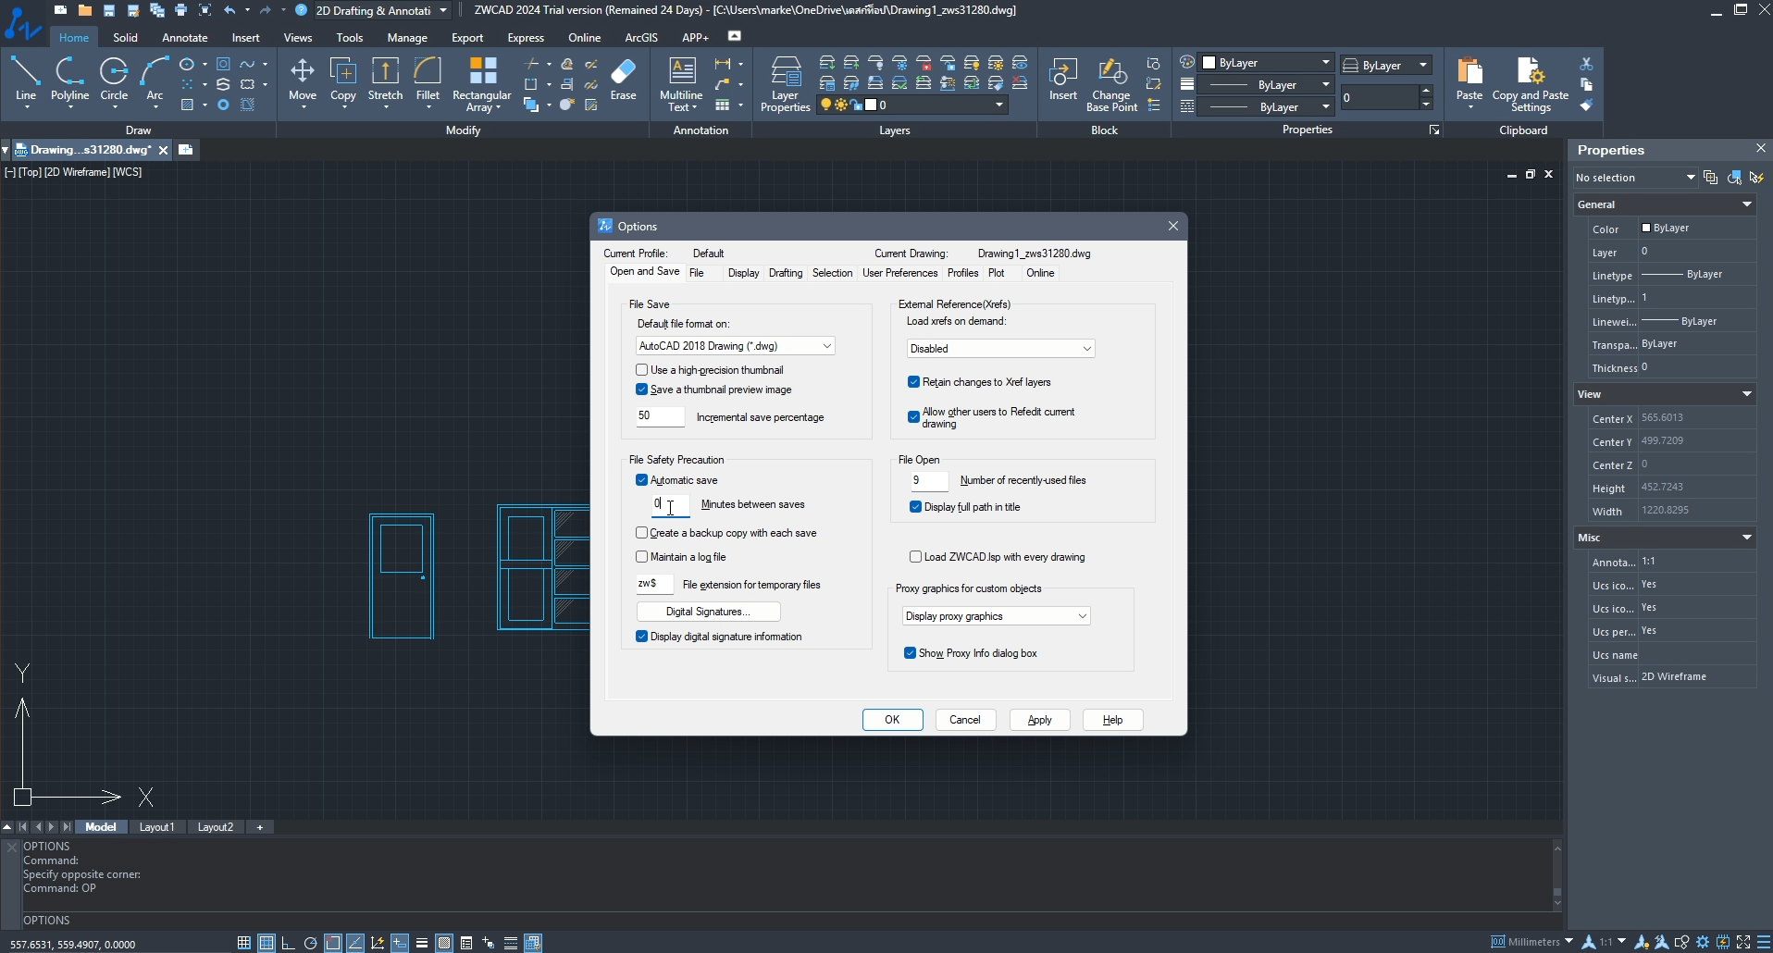Enable Use a high-precision thumbnail
The image size is (1773, 953).
pyautogui.click(x=641, y=370)
